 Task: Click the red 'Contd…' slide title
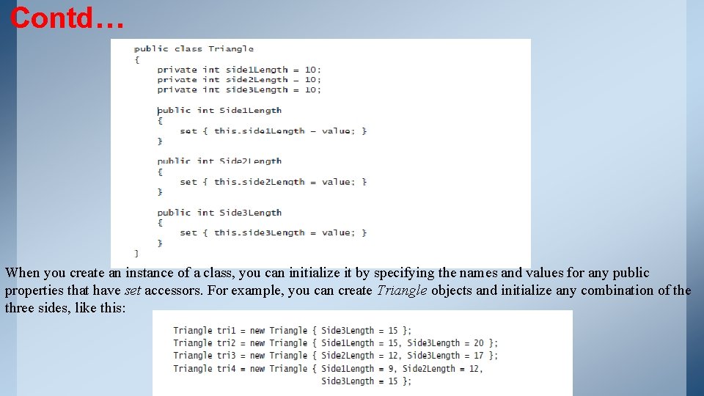click(67, 18)
